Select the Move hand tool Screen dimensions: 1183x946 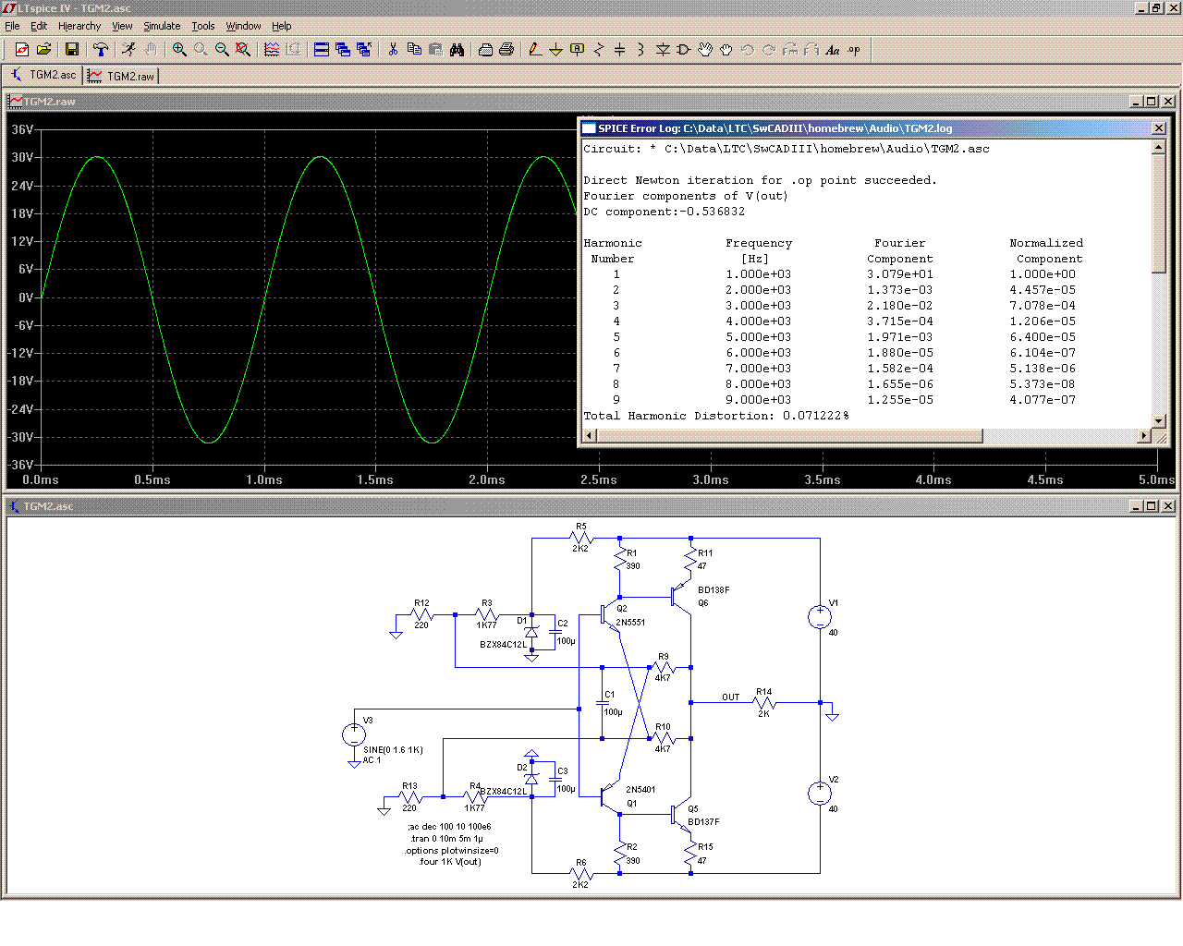pos(705,50)
